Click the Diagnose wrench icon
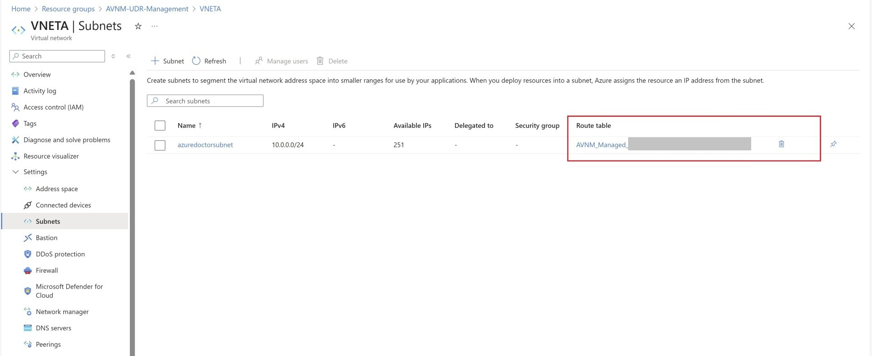The image size is (872, 356). point(15,140)
